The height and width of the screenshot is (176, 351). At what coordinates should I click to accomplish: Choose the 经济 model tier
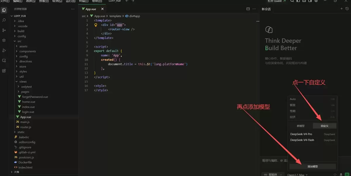pos(312,117)
